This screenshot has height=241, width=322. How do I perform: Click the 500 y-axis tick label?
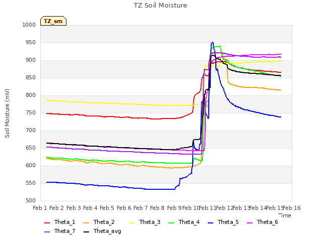[31, 201]
